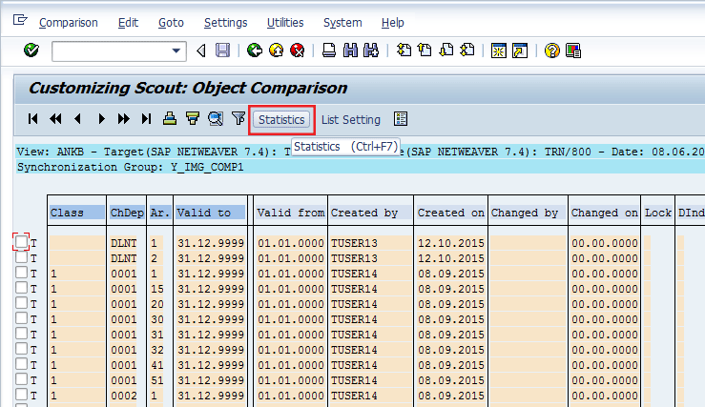Check the row with ChDep 0002
705x407 pixels.
tap(22, 395)
